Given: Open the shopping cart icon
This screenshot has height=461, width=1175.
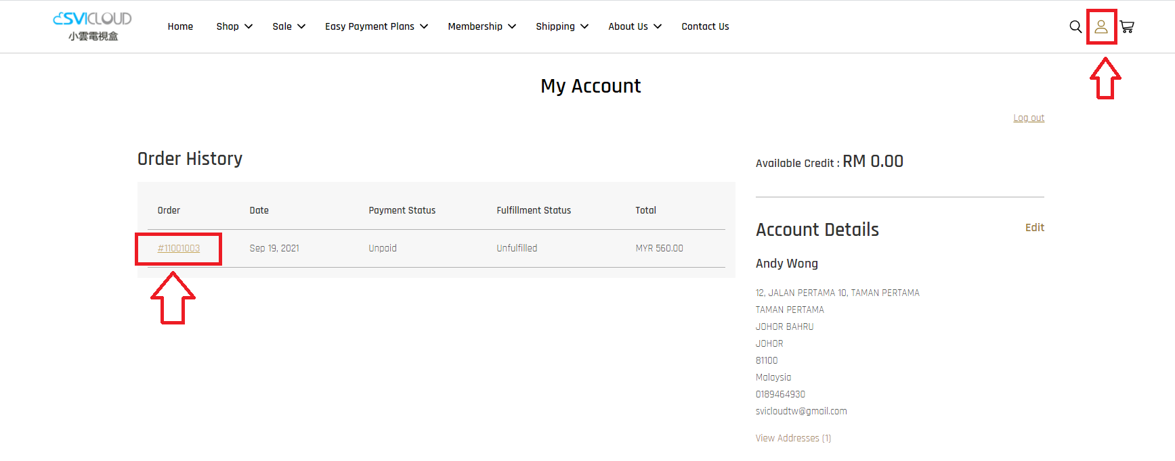Looking at the screenshot, I should (x=1127, y=27).
